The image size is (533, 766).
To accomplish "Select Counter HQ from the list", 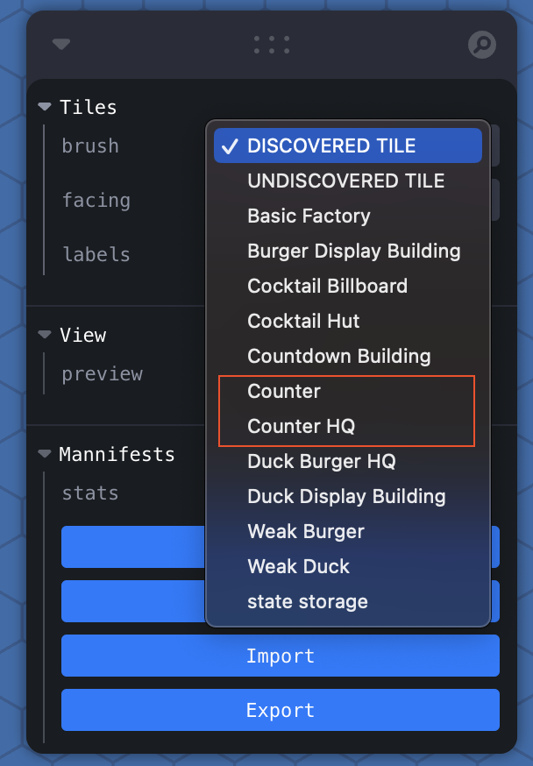I will tap(301, 426).
